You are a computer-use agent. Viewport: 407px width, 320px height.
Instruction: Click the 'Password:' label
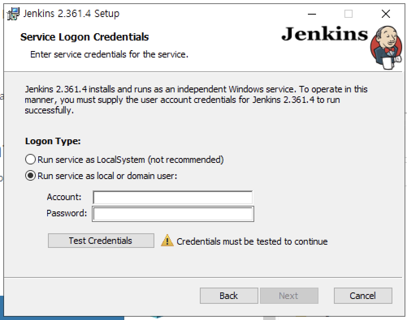[x=67, y=213]
